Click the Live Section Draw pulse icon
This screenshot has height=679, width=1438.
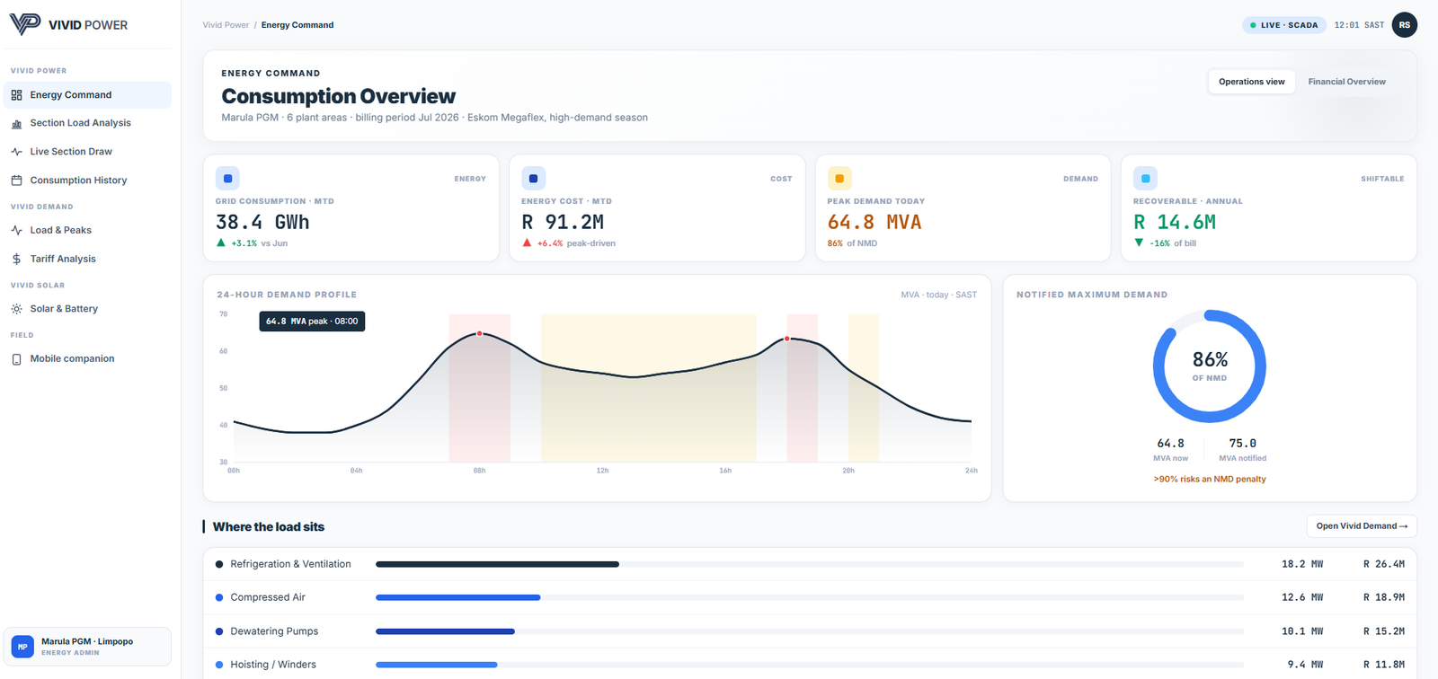pyautogui.click(x=16, y=152)
